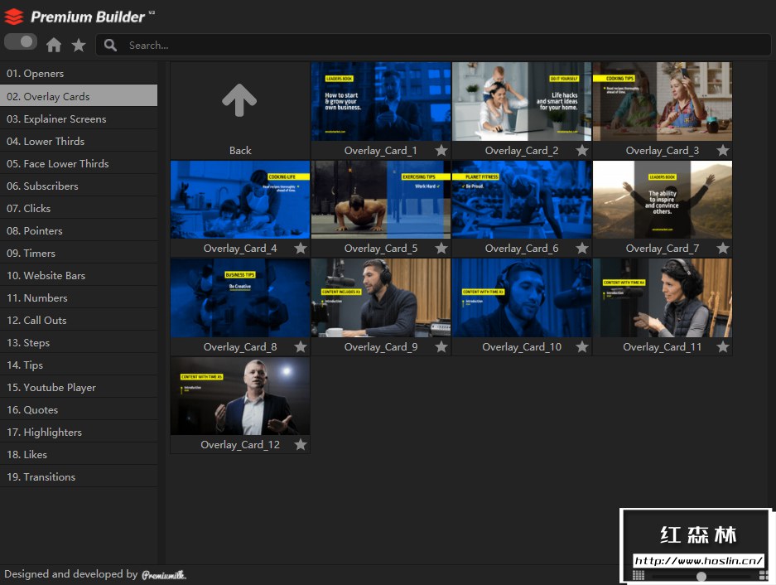
Task: Select the Overlay_Card_6 thumbnail
Action: [522, 200]
